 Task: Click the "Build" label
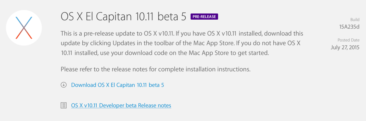coord(355,20)
